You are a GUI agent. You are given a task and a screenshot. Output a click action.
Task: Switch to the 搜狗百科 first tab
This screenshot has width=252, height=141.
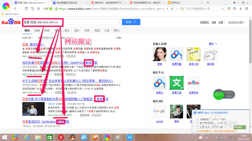point(108,3)
